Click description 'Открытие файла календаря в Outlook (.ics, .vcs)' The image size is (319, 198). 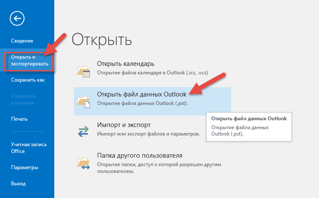[x=152, y=73]
